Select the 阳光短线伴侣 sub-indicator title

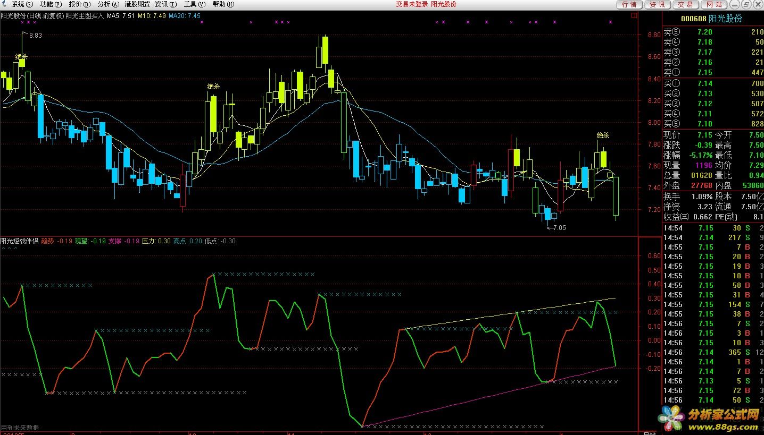(19, 241)
